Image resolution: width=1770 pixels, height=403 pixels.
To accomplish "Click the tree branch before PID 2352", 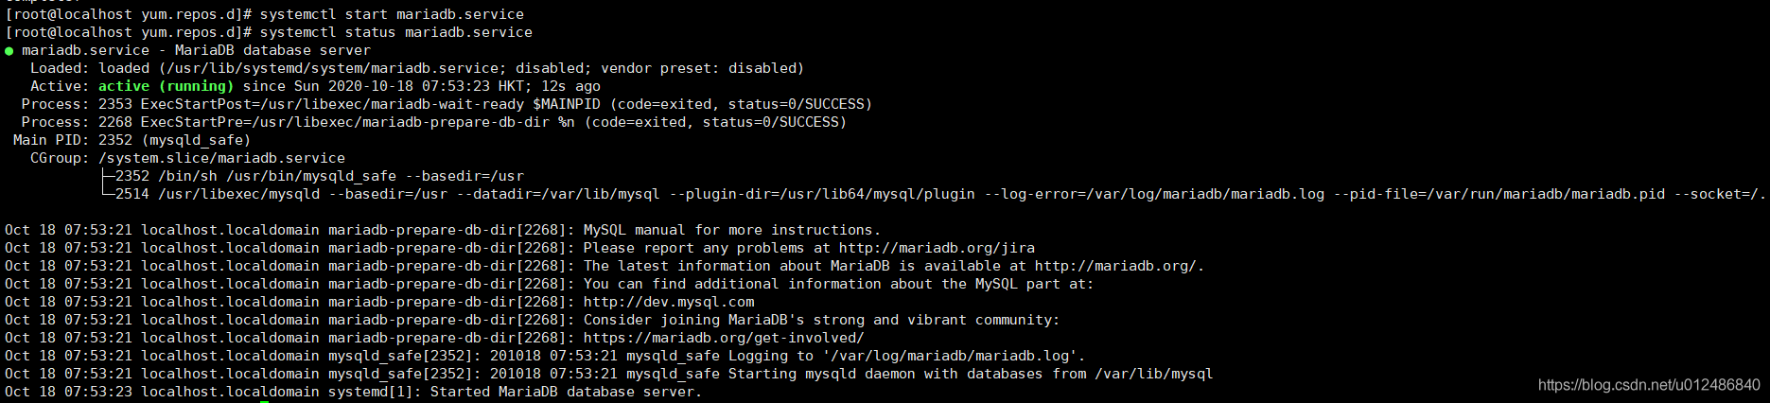I will (106, 176).
